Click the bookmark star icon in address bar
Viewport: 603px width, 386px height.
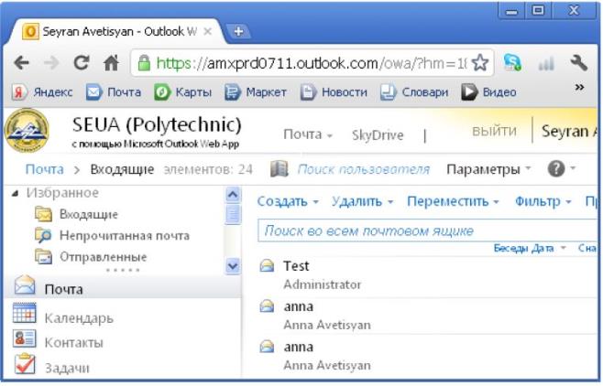(479, 63)
